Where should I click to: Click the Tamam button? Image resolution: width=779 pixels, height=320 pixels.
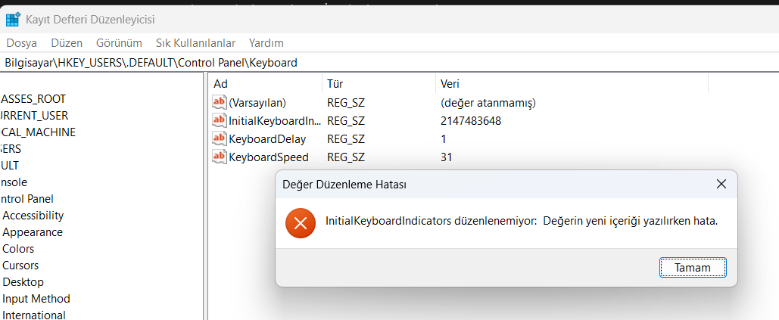693,268
